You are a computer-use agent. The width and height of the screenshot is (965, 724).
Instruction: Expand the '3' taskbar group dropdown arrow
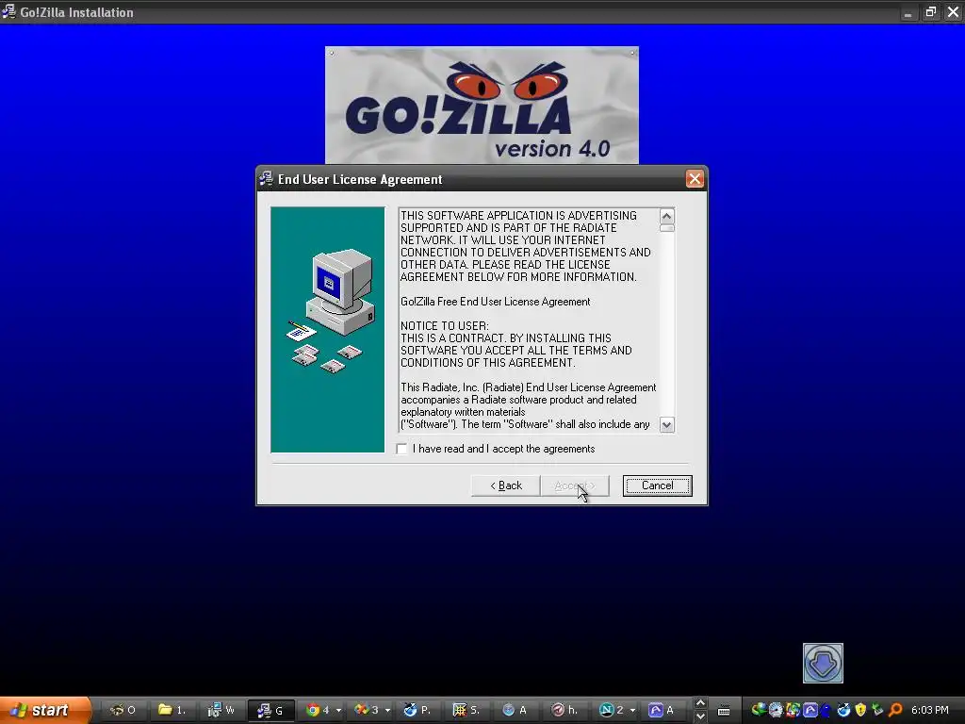coord(387,711)
